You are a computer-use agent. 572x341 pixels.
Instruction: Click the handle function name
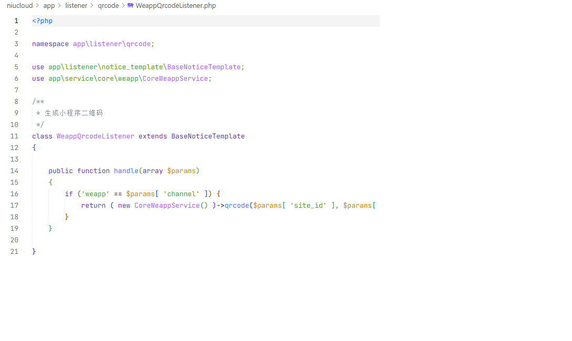126,170
